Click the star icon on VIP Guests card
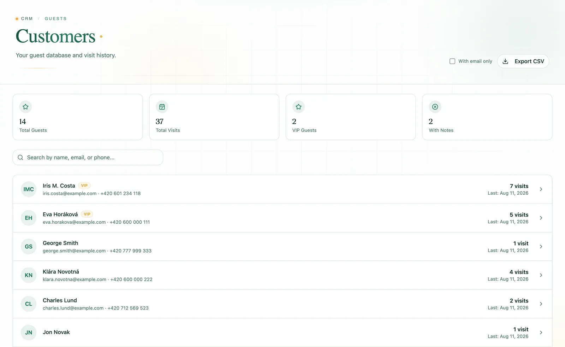The image size is (565, 347). [299, 107]
